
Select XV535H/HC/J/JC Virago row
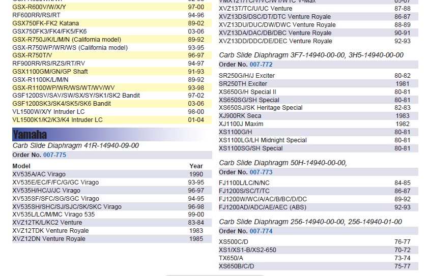pos(112,191)
